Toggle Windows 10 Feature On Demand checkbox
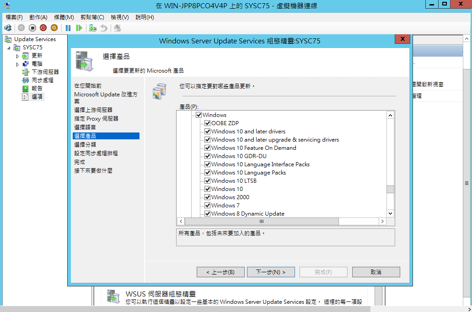 [207, 148]
